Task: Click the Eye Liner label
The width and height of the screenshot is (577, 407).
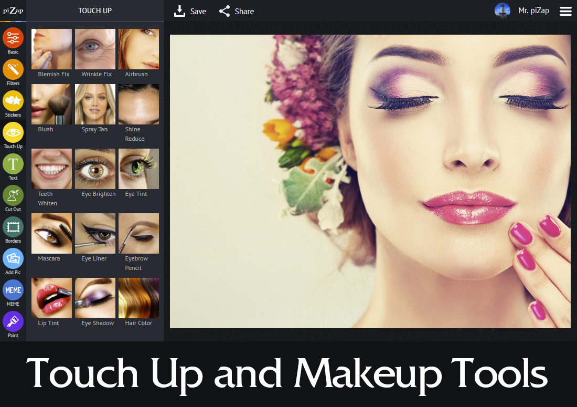Action: click(94, 258)
